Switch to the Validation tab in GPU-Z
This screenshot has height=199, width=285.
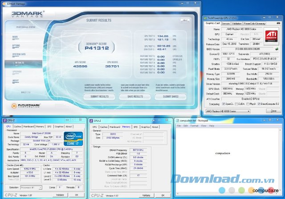point(237,24)
